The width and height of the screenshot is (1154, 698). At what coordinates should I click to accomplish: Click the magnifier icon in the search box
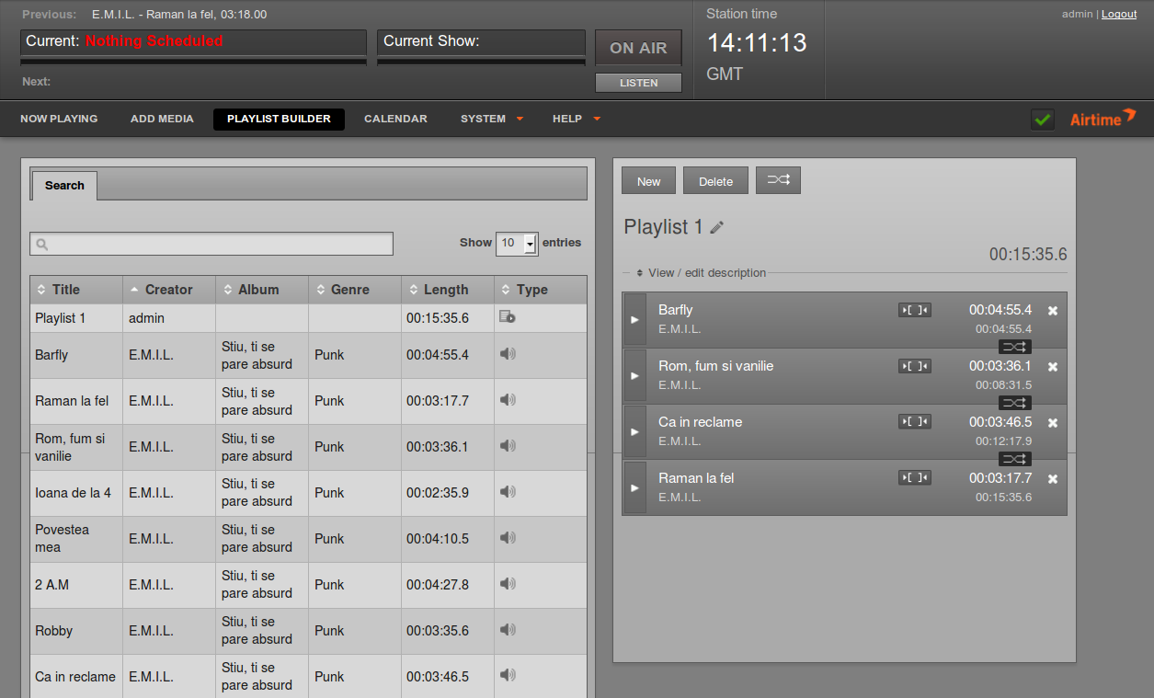coord(40,244)
